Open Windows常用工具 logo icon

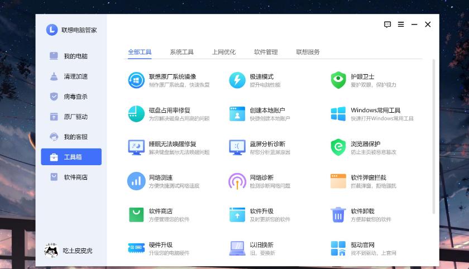(338, 114)
